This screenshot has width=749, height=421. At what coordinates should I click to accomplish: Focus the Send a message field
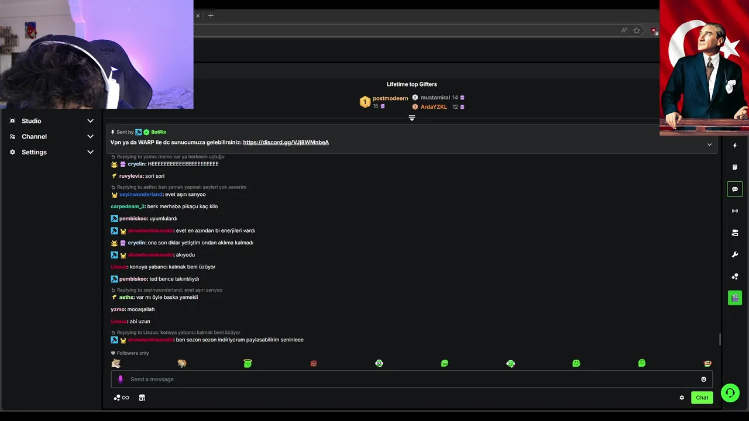[412, 379]
